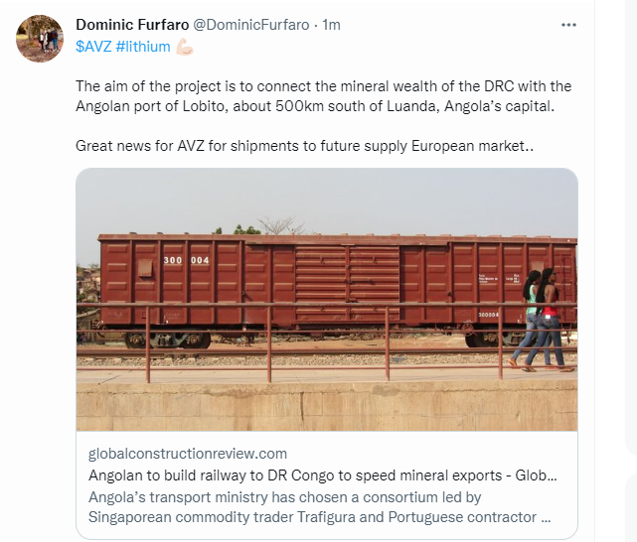This screenshot has height=542, width=637.
Task: Select the tweet text about Lobito port
Action: pos(323,96)
